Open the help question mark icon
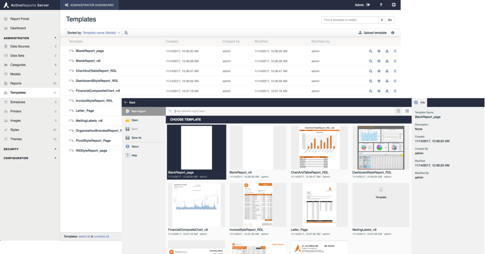 [x=381, y=5]
